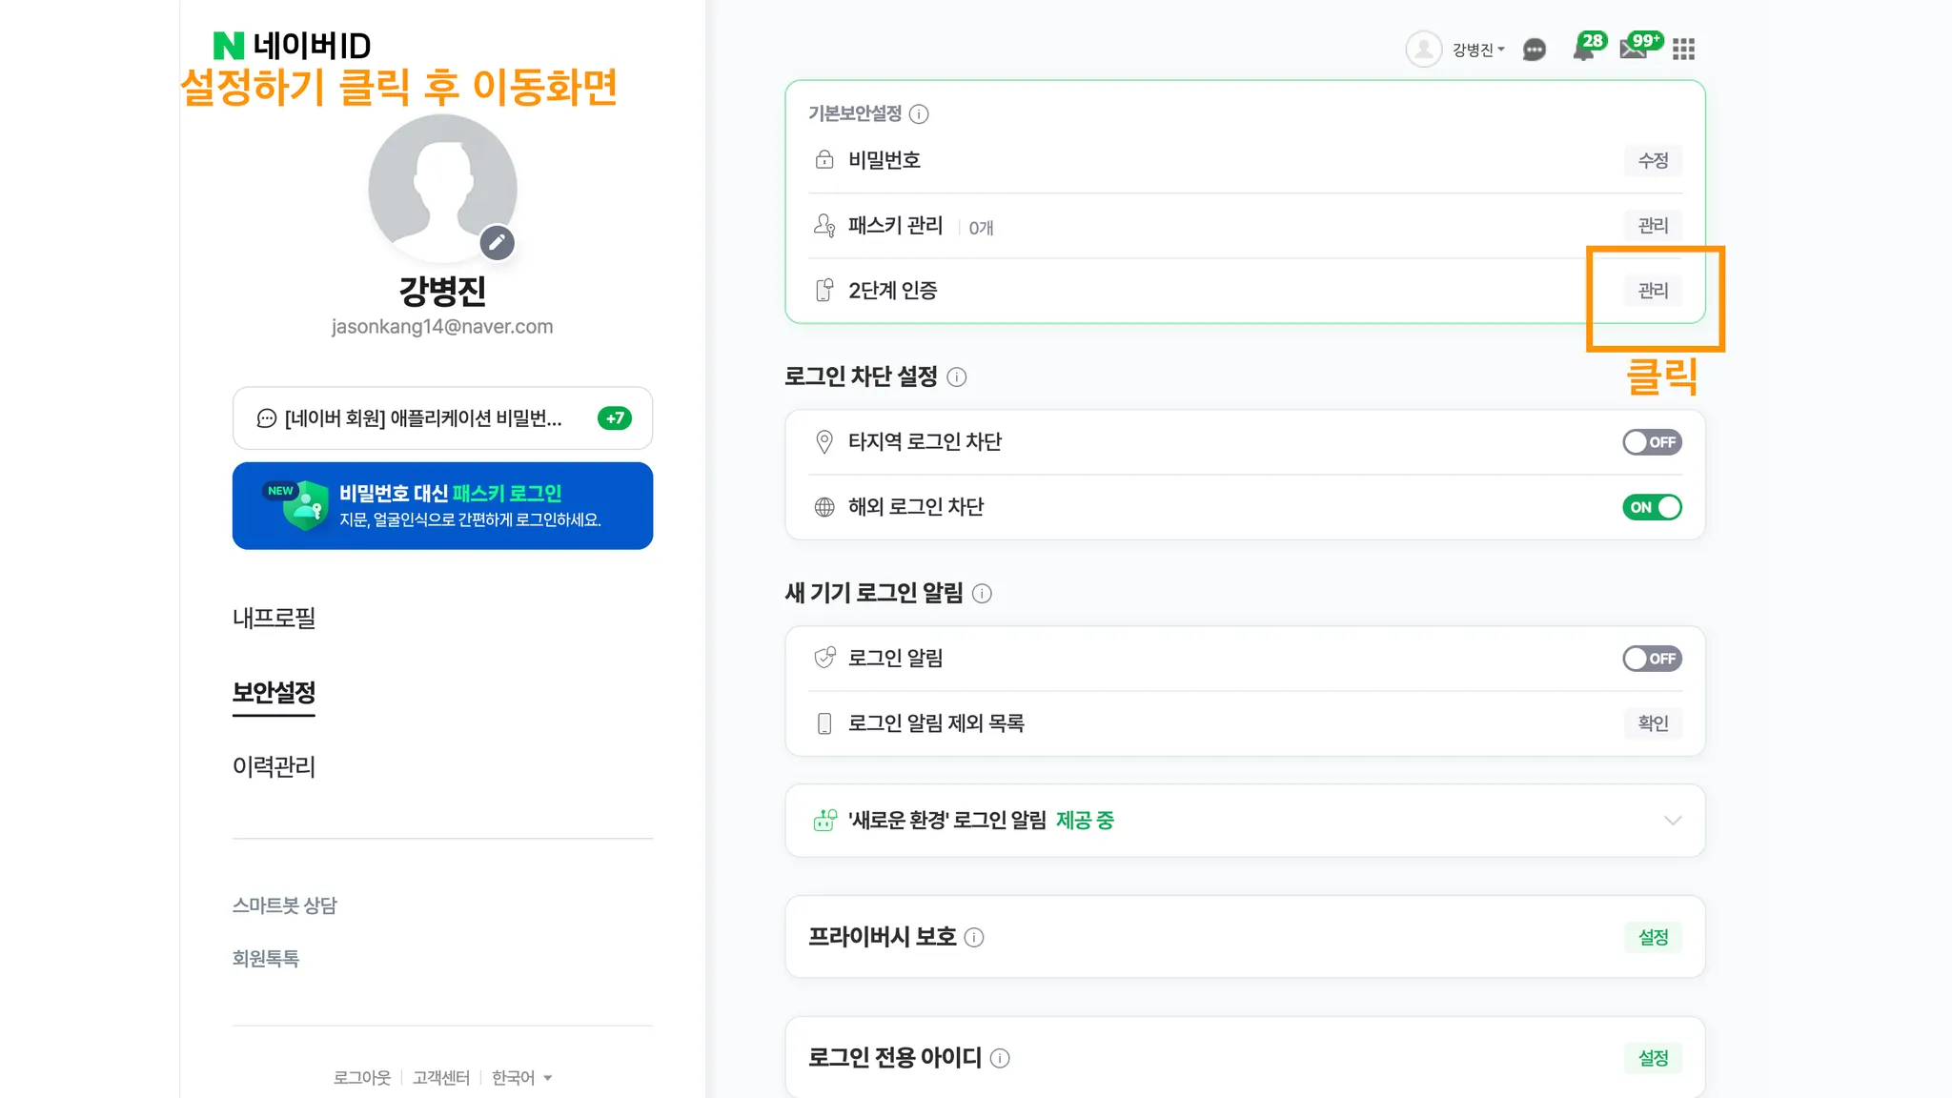Open 회원톡톡
The width and height of the screenshot is (1952, 1098).
pyautogui.click(x=266, y=958)
